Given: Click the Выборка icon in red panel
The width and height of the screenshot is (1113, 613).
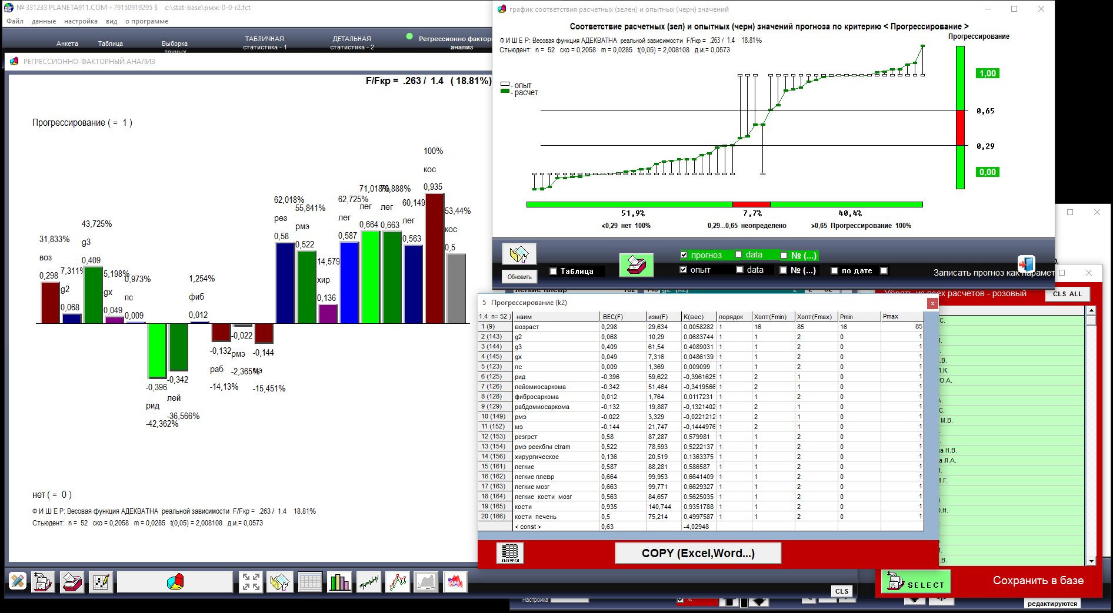Looking at the screenshot, I should [510, 553].
